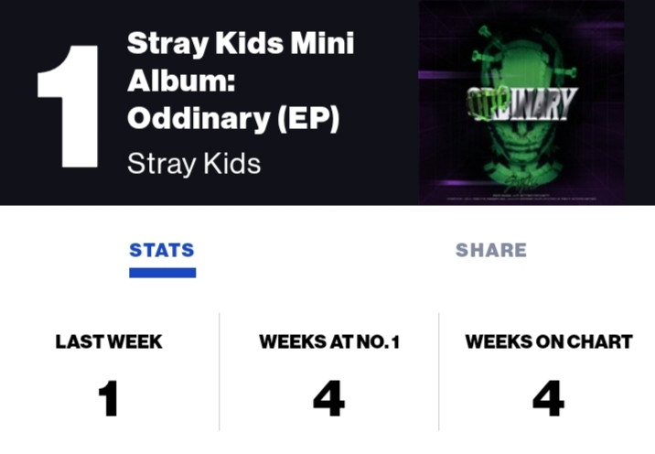
Task: Switch to the SHARE tab
Action: coord(491,250)
